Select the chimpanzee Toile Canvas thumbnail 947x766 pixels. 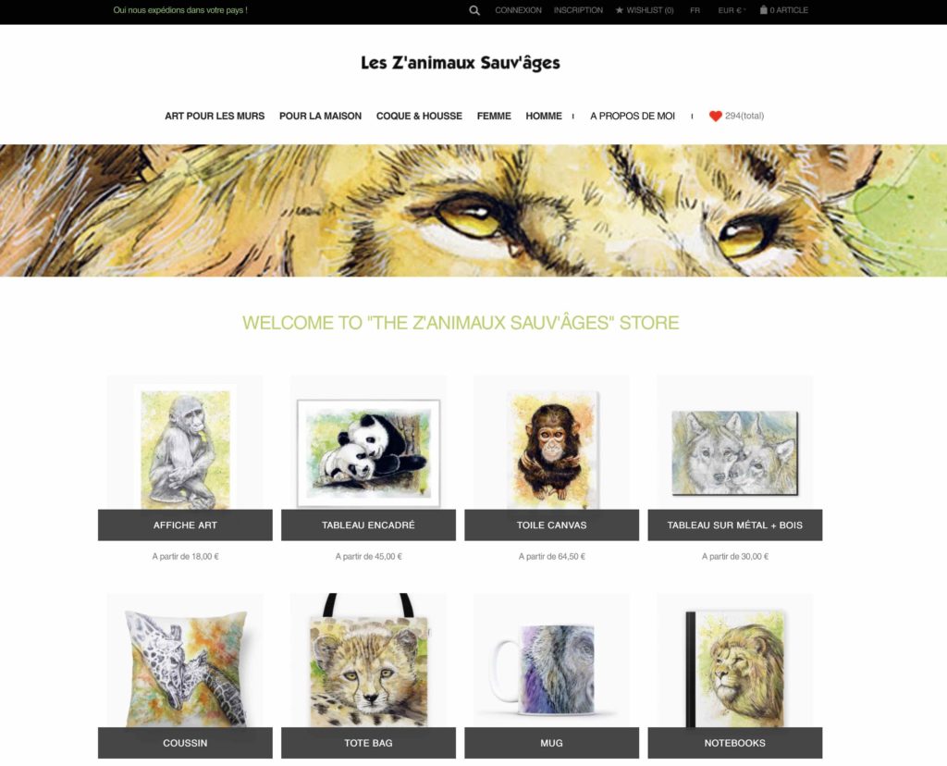click(x=551, y=449)
